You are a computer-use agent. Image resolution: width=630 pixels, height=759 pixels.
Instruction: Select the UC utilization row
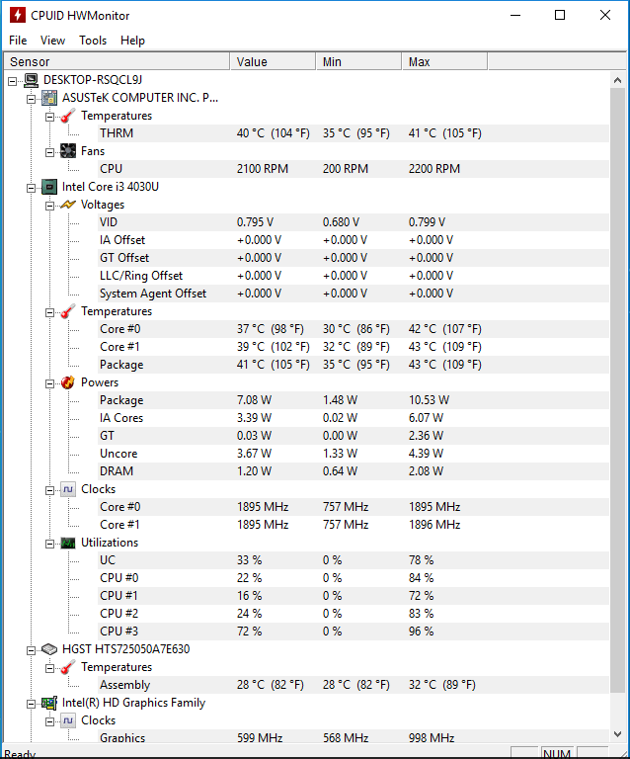click(354, 560)
